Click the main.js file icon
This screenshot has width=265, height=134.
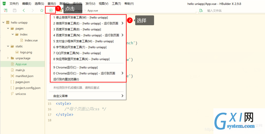tap(12, 70)
